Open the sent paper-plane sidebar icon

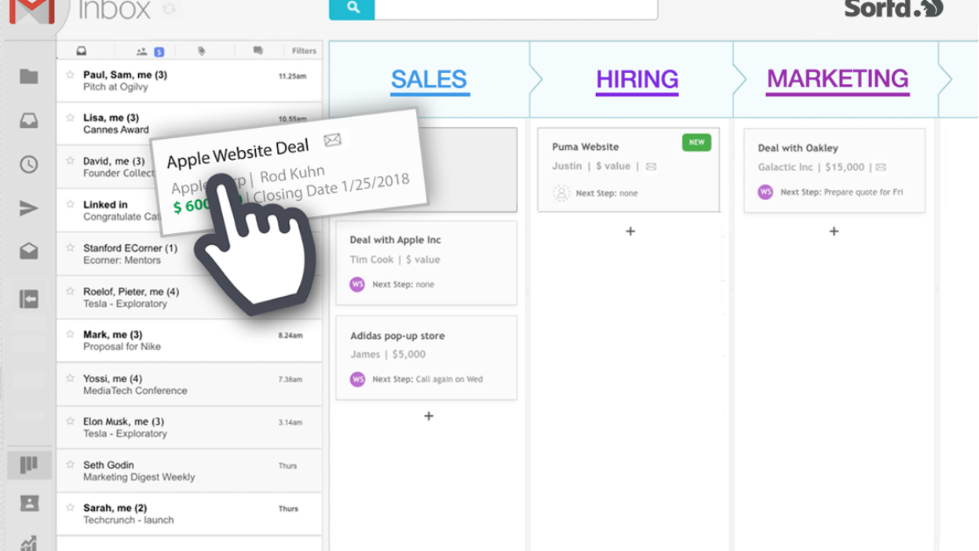pyautogui.click(x=29, y=208)
